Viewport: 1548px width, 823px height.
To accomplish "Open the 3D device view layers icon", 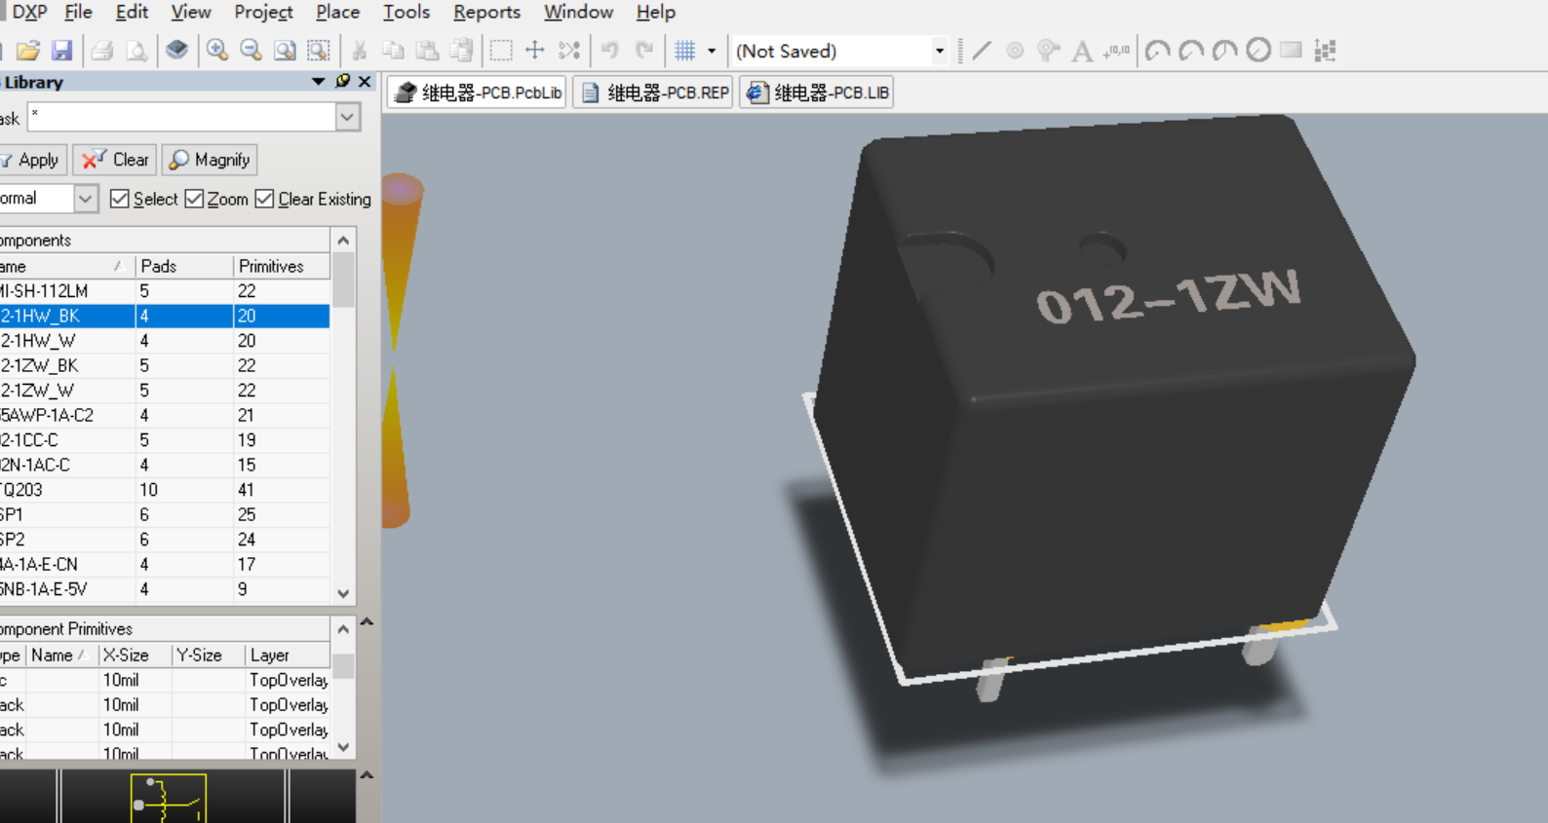I will [x=176, y=51].
